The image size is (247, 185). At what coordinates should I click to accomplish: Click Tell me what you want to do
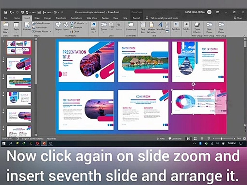164,18
